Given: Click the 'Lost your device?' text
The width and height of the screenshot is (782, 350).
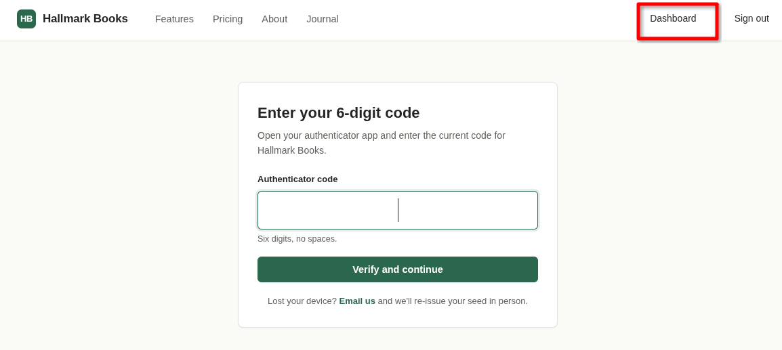Looking at the screenshot, I should coord(302,301).
